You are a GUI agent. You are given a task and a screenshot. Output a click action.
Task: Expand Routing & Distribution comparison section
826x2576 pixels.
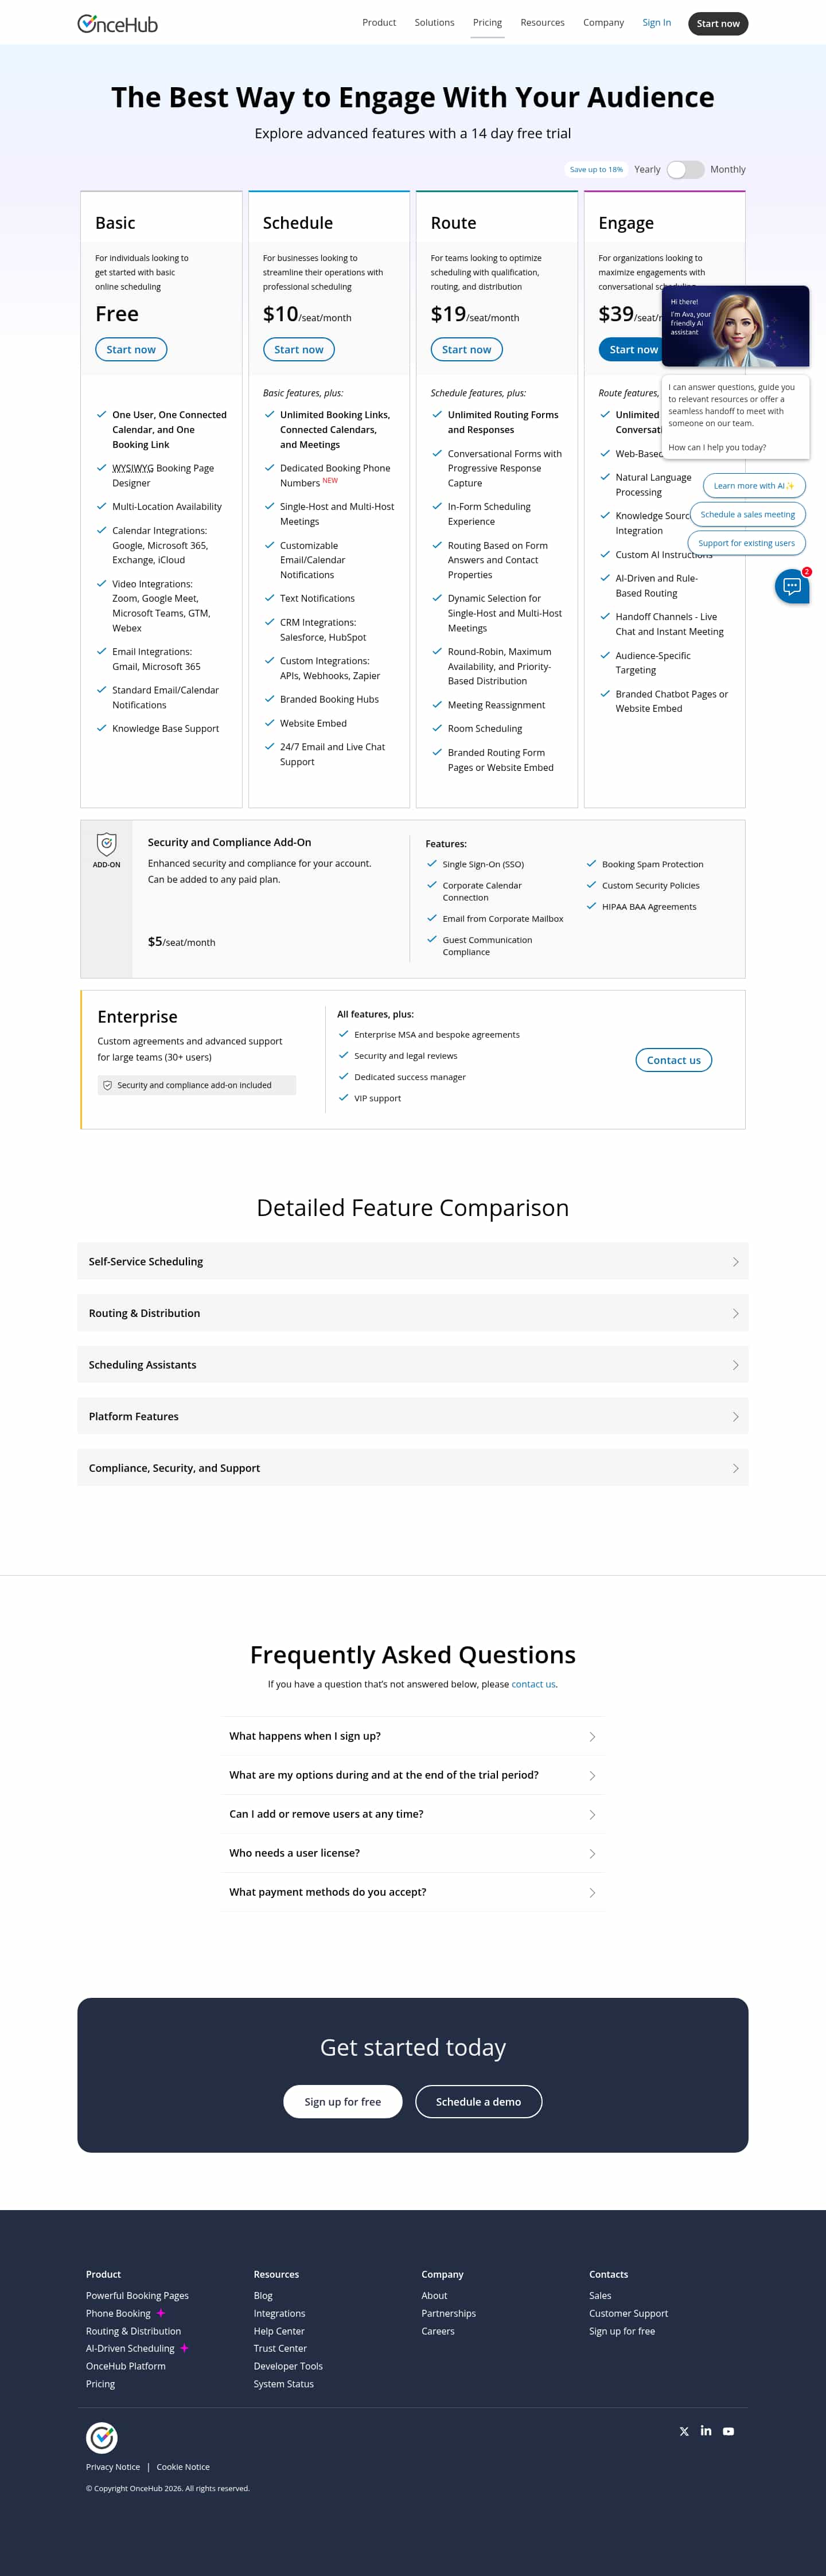coord(412,1313)
